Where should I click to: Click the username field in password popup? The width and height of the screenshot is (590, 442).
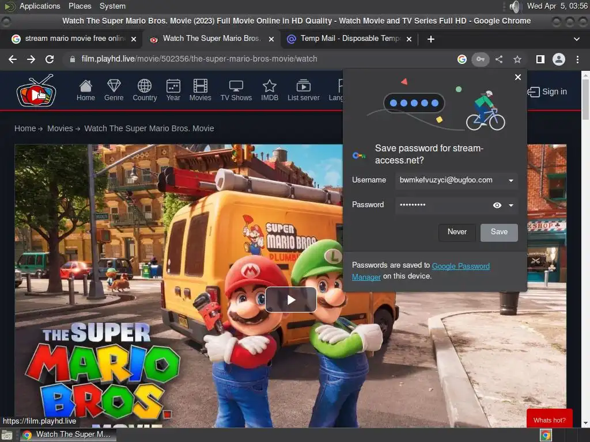tap(456, 180)
